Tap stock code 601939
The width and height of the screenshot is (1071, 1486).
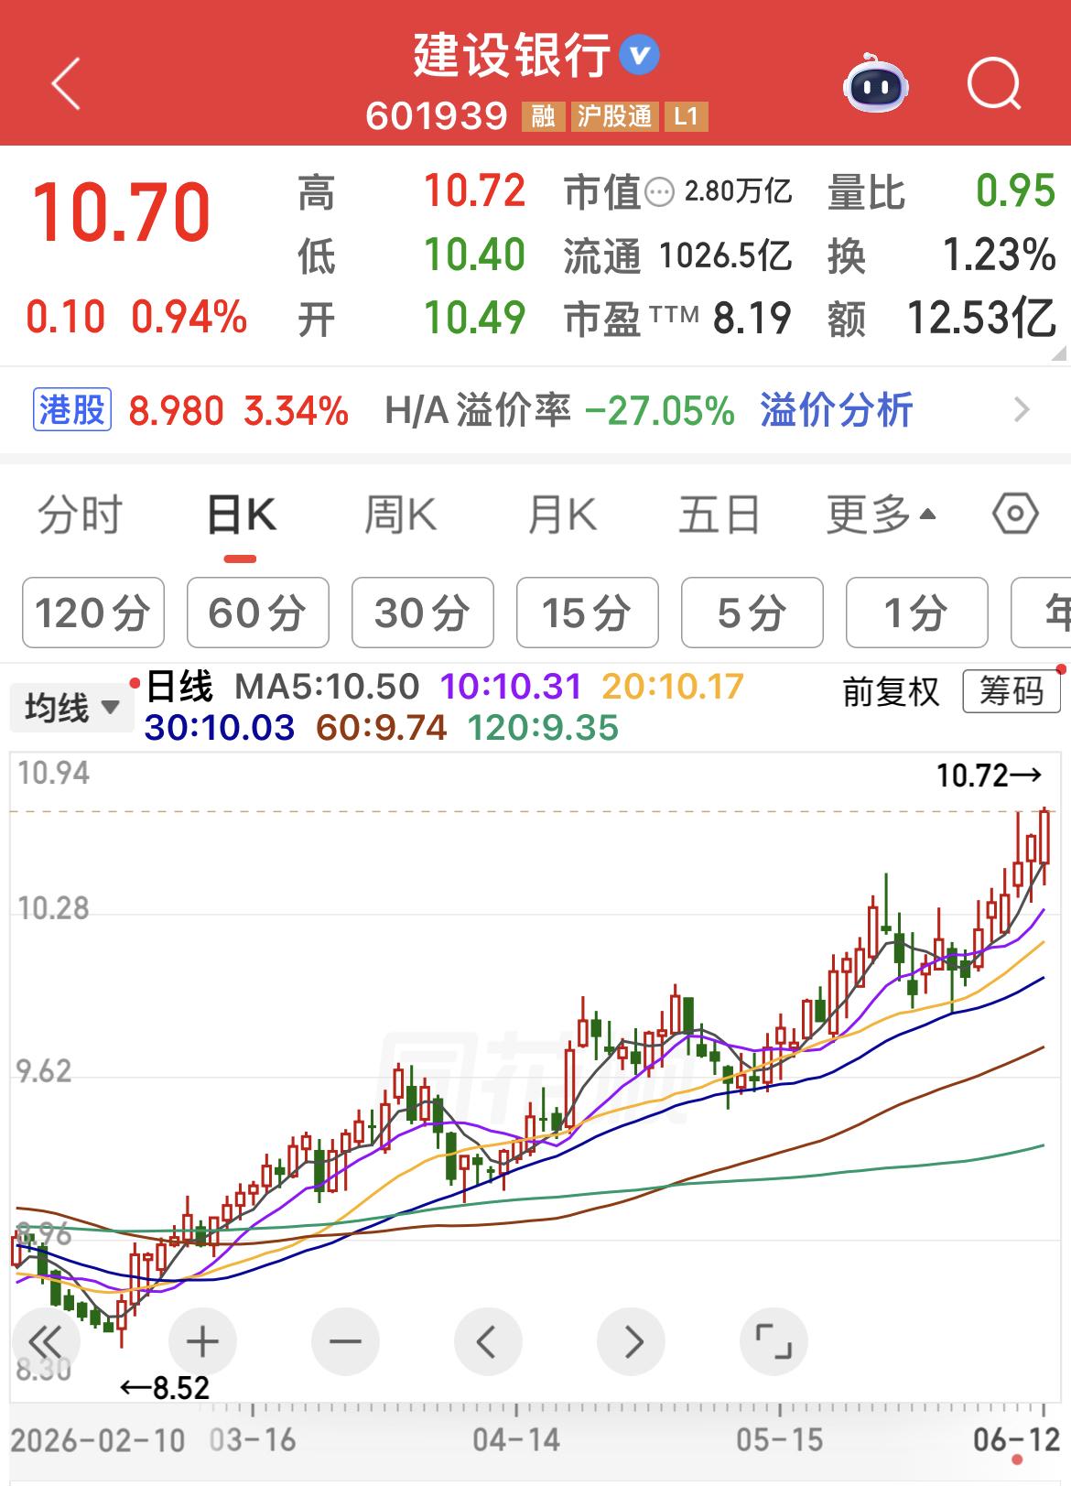click(437, 116)
